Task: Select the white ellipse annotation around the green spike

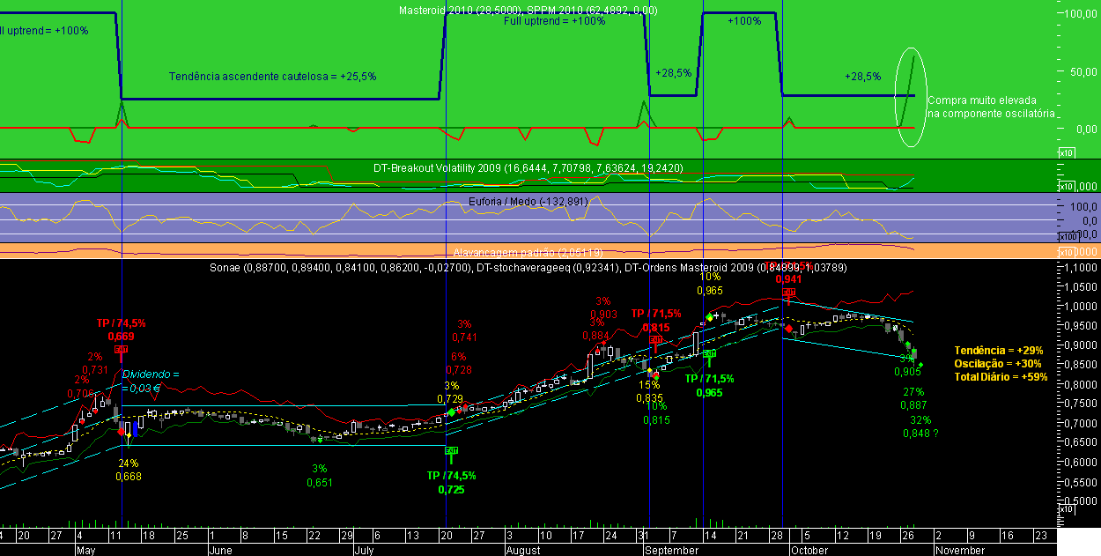Action: coord(911,96)
